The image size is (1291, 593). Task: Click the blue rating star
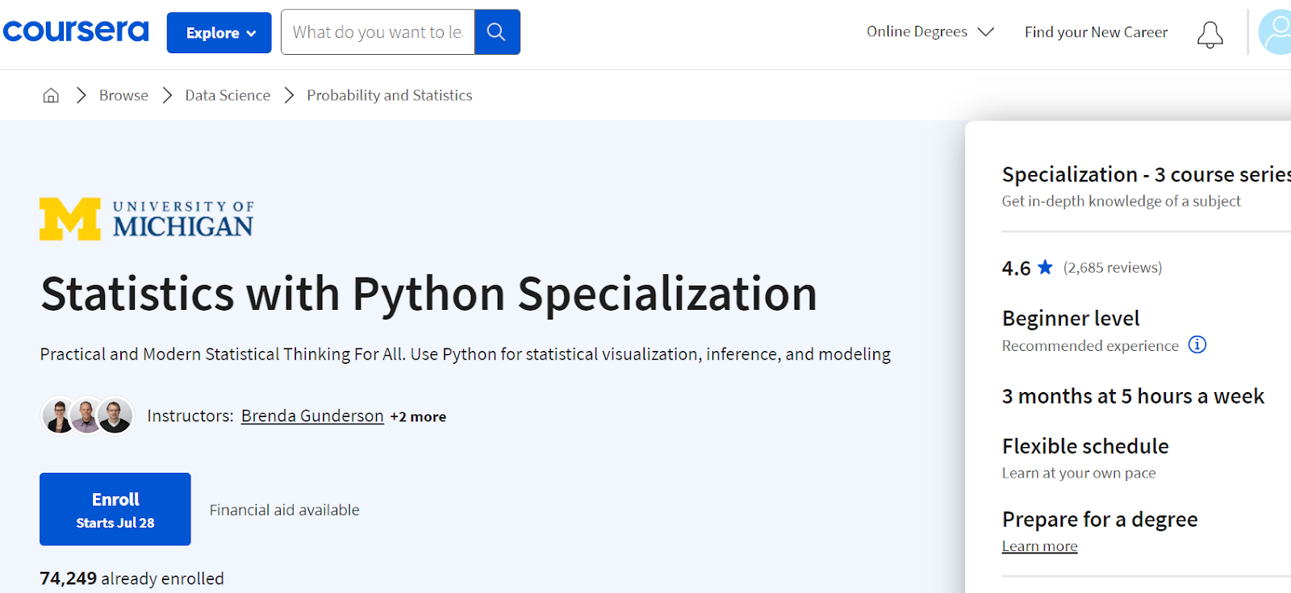tap(1045, 267)
